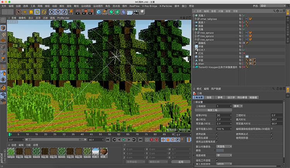Open the 界面 启动 layout dropdown
The image size is (290, 168).
273,6
